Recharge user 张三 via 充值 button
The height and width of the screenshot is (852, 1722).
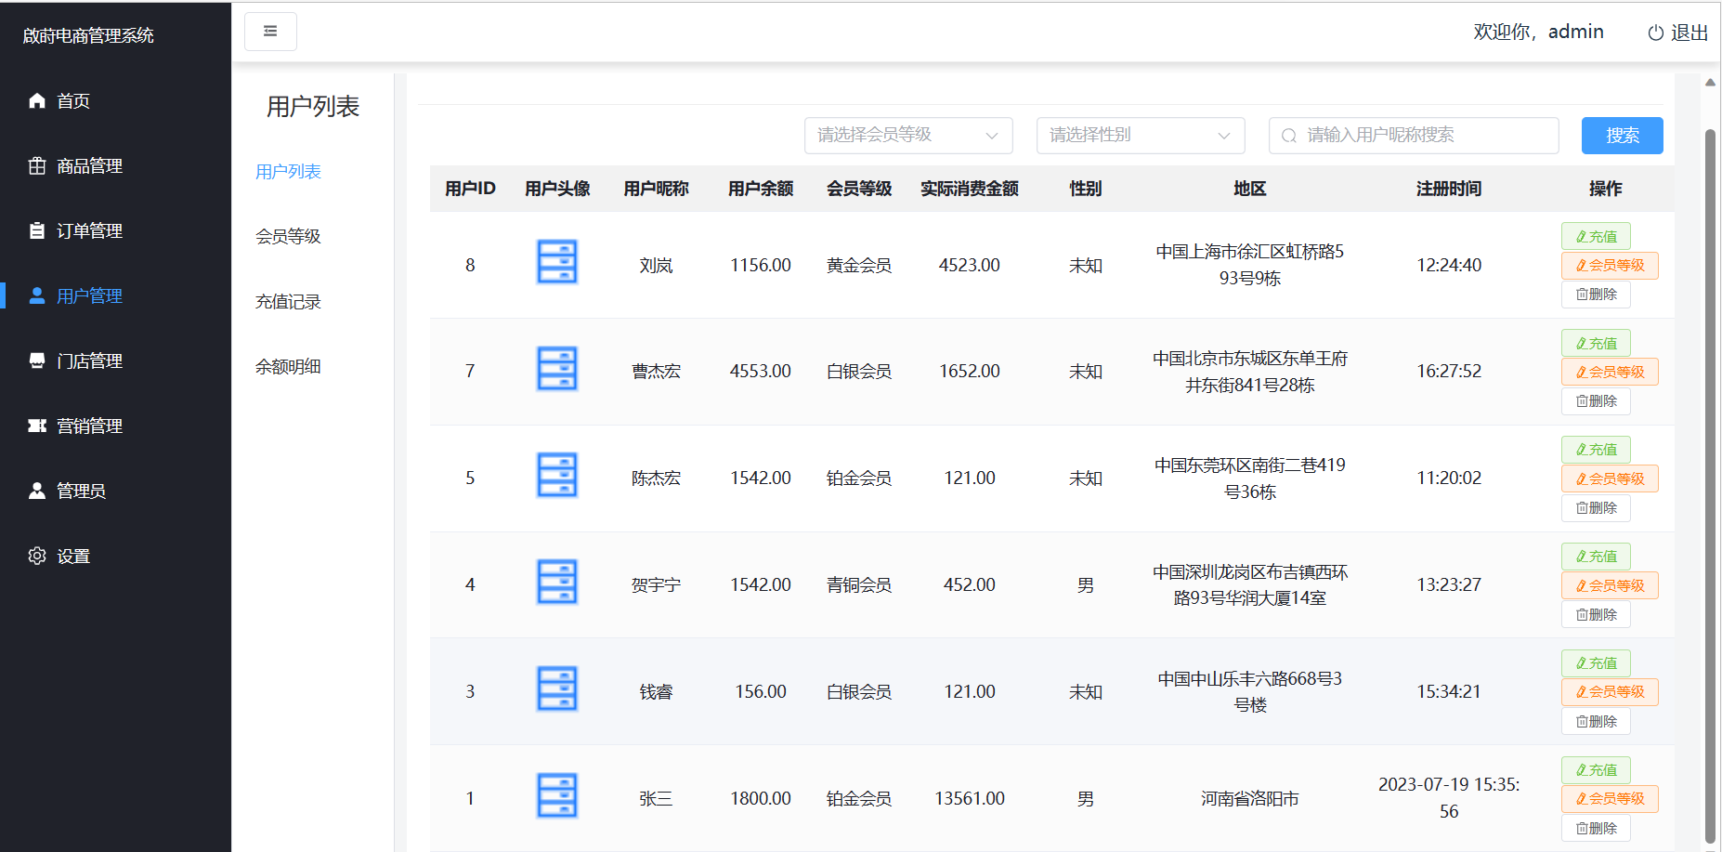point(1596,770)
